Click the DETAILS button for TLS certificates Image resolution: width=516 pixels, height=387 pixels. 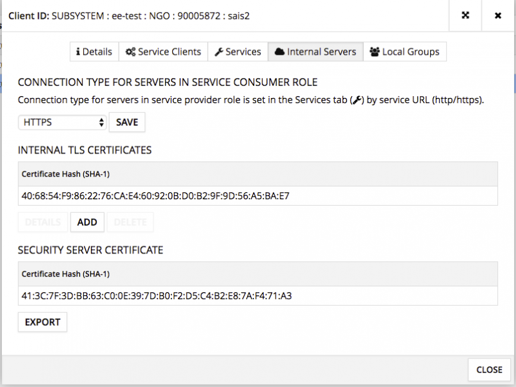click(x=43, y=222)
